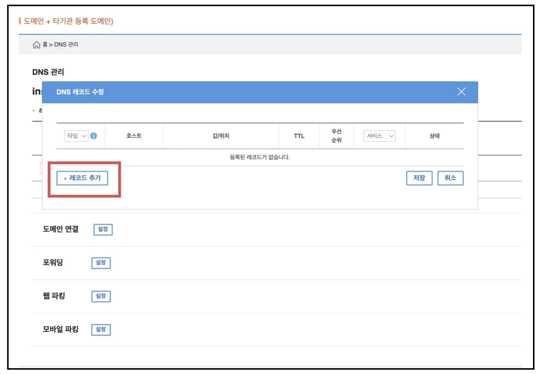Click 설정 next to 모바일 파킹
The height and width of the screenshot is (374, 542).
tap(101, 330)
